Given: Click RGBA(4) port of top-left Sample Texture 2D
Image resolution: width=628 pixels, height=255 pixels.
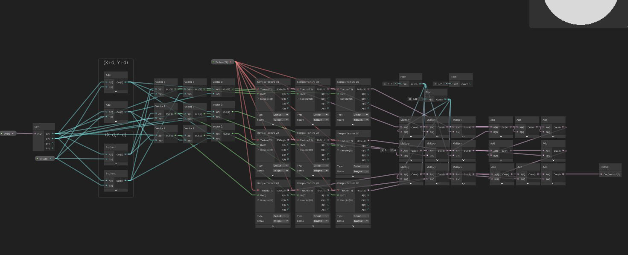Looking at the screenshot, I should [288, 89].
